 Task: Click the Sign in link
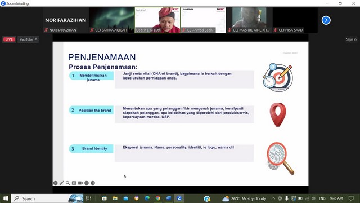point(351,39)
